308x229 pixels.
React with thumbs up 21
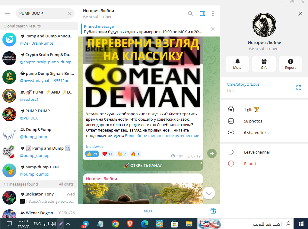pyautogui.click(x=92, y=154)
